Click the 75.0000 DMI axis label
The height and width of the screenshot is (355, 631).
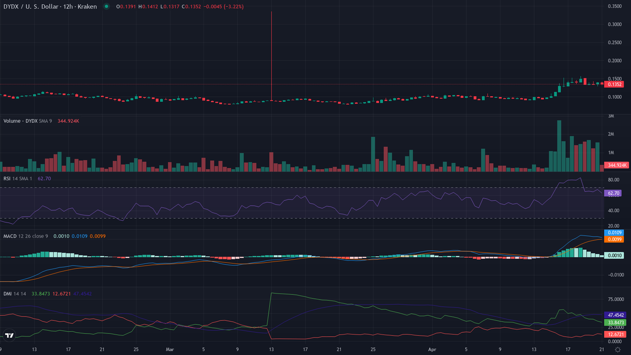[615, 299]
